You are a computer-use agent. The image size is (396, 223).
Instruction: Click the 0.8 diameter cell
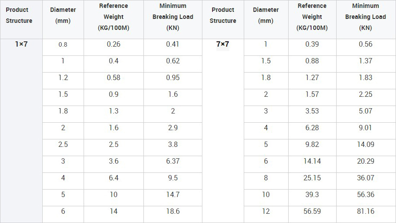click(63, 44)
